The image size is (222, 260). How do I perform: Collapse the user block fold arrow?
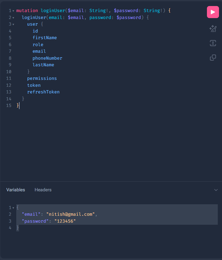click(x=13, y=24)
